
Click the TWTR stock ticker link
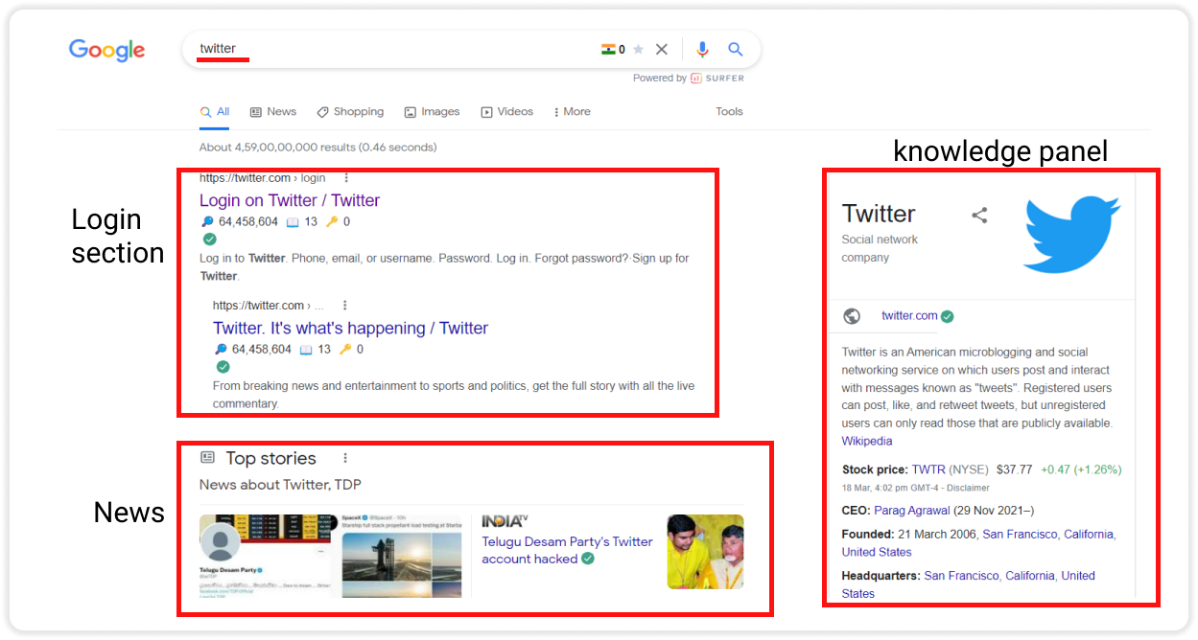click(928, 470)
